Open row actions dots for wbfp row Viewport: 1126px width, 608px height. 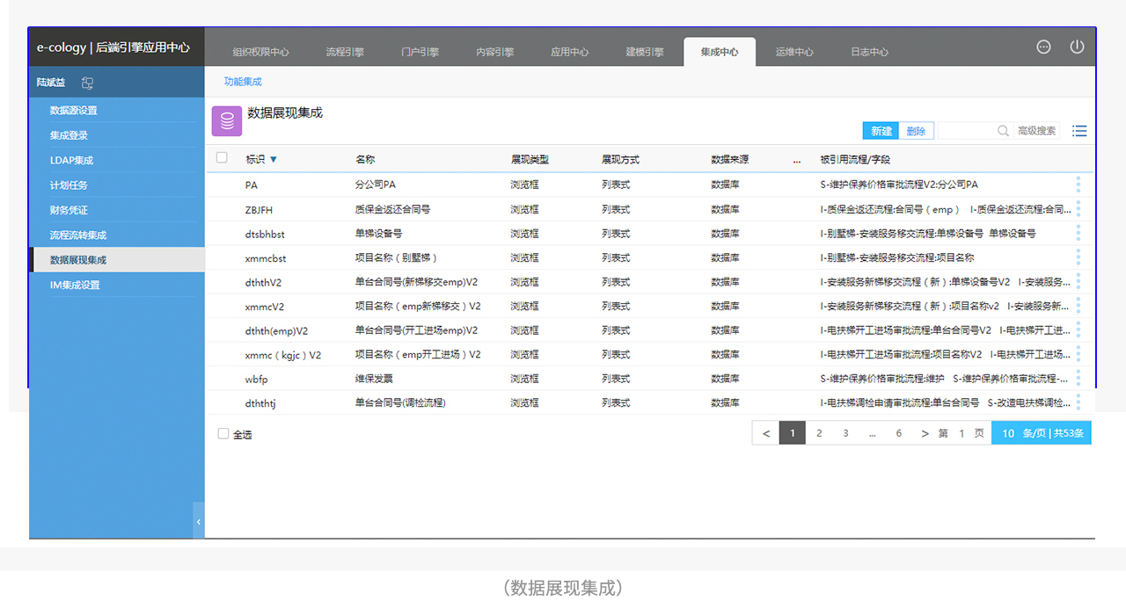click(1078, 379)
